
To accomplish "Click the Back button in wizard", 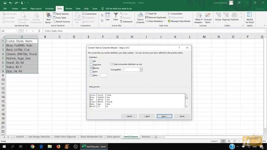I will pyautogui.click(x=147, y=116).
